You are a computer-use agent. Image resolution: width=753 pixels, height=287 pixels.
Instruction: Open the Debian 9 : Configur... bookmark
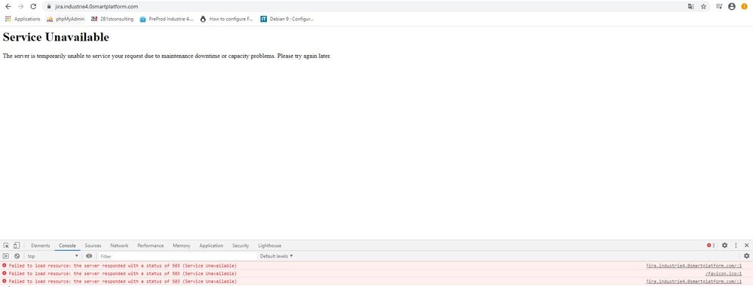point(287,19)
